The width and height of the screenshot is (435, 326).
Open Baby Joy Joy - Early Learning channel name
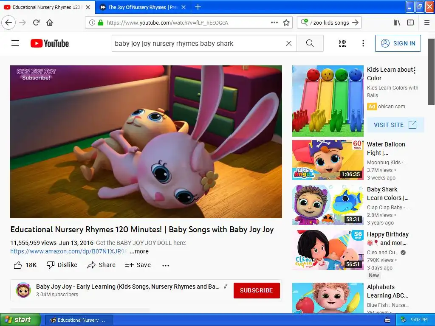click(127, 287)
